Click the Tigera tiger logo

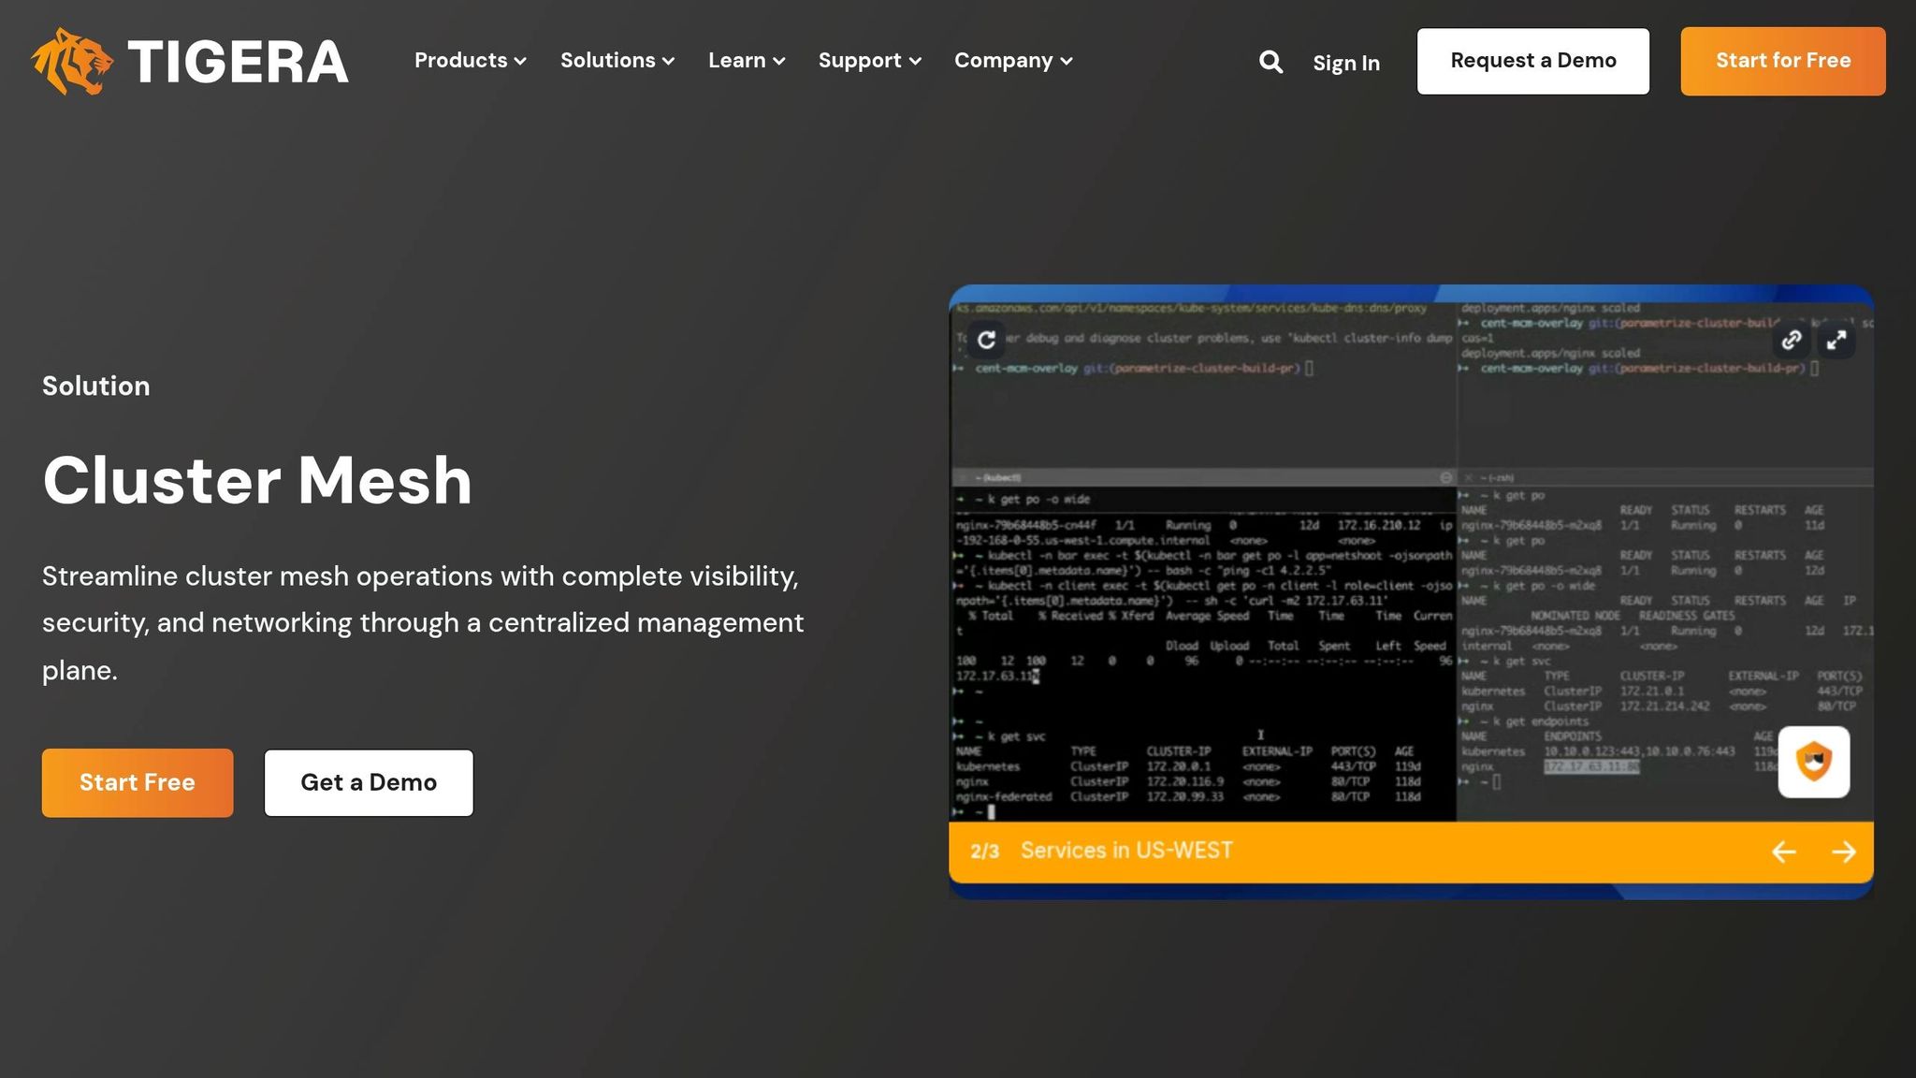pyautogui.click(x=72, y=61)
